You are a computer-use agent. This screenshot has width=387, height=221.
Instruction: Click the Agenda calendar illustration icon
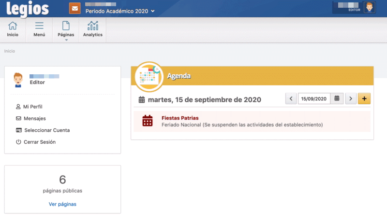click(x=149, y=77)
